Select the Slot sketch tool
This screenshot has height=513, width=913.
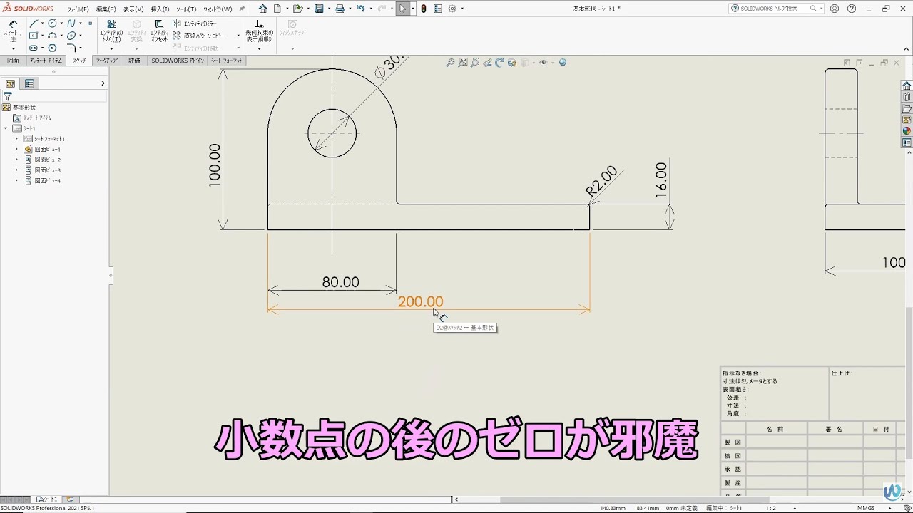34,48
